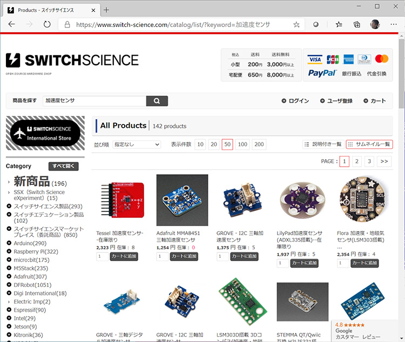The image size is (405, 342).
Task: Open the Jetson(9) category
Action: [25, 326]
